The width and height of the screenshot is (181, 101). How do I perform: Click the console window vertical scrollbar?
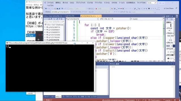[95, 68]
